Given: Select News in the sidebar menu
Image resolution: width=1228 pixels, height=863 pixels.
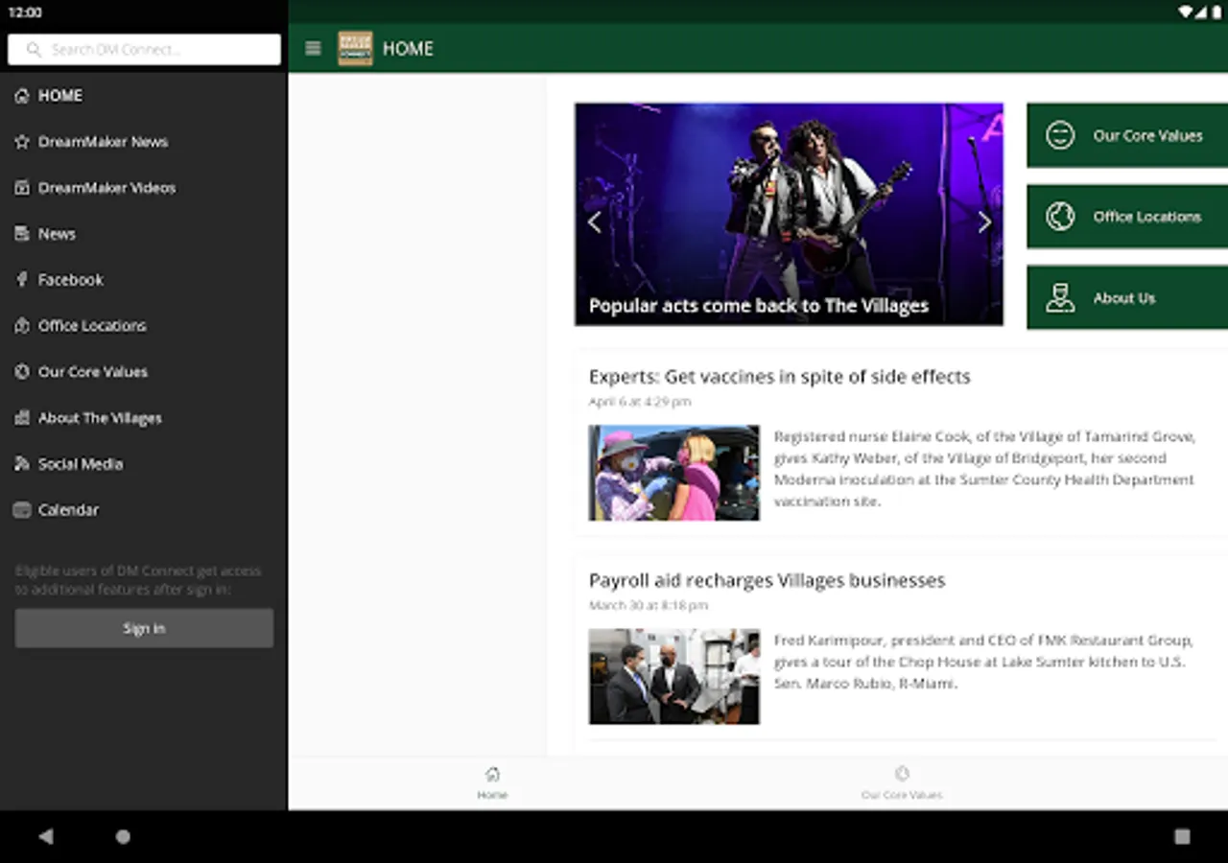Looking at the screenshot, I should tap(57, 234).
